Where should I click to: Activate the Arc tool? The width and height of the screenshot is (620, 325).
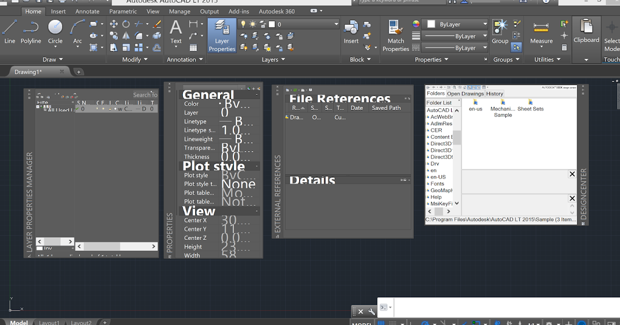tap(78, 31)
